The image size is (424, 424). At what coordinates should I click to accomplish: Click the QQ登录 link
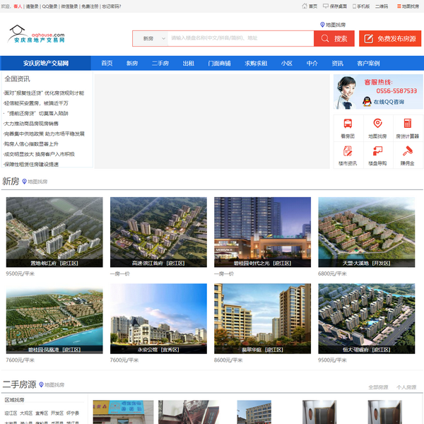[x=50, y=6]
